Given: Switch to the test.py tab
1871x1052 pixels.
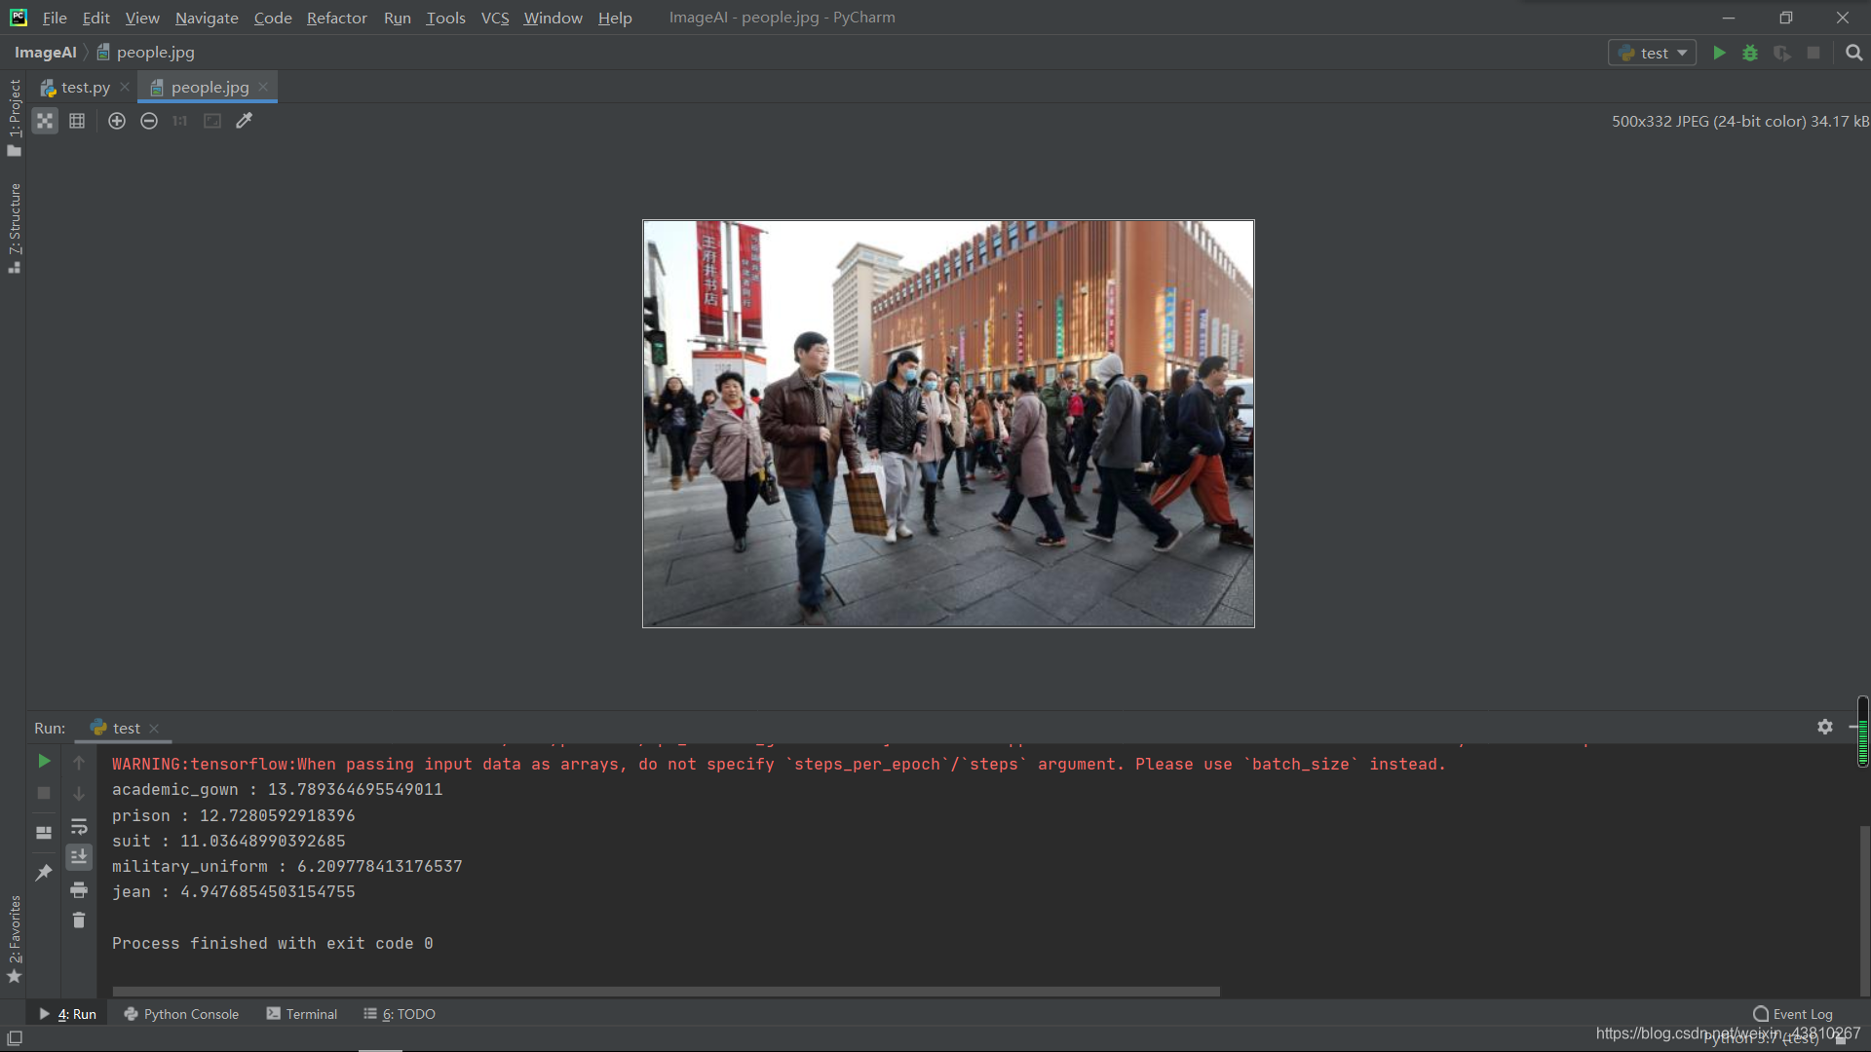Looking at the screenshot, I should (x=85, y=87).
